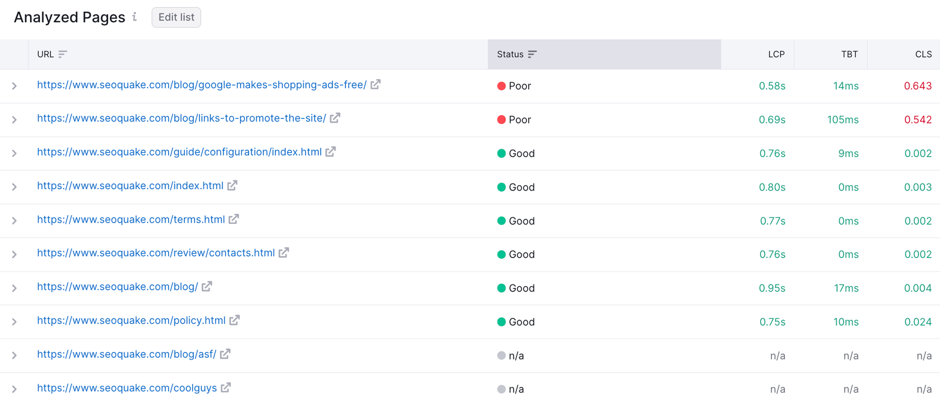Image resolution: width=940 pixels, height=406 pixels.
Task: Open the terms.html URL link
Action: point(131,219)
